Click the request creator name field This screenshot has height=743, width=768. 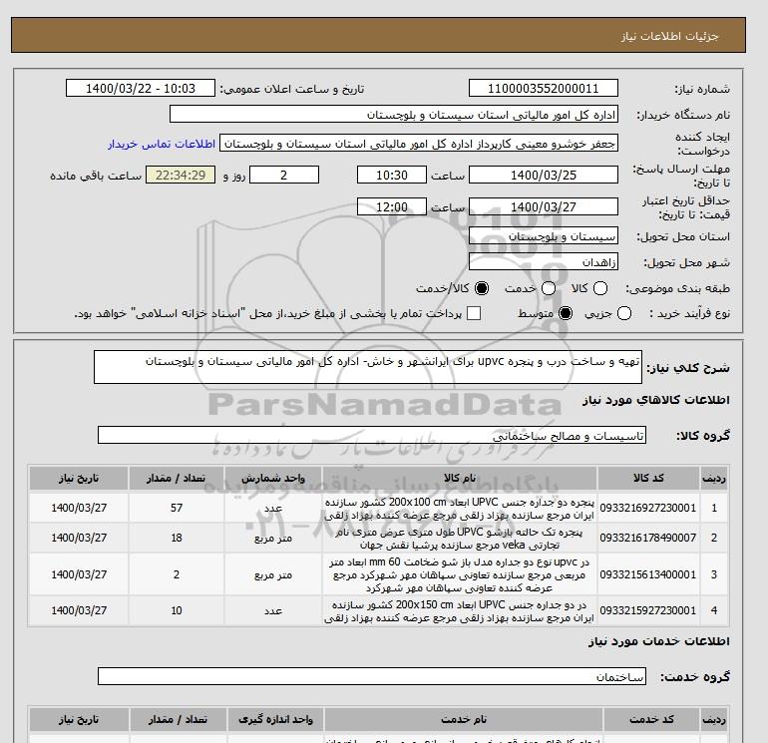point(419,144)
